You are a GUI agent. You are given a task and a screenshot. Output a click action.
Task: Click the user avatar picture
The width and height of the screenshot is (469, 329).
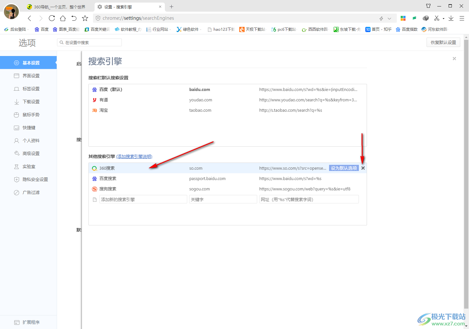click(x=11, y=12)
